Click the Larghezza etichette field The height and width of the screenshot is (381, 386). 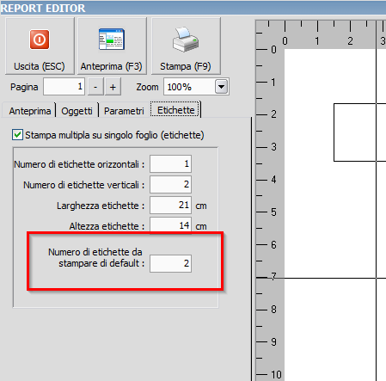(x=170, y=205)
